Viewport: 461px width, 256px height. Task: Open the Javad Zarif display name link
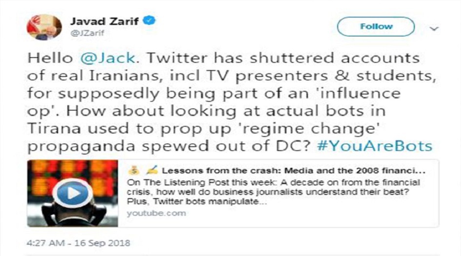[x=107, y=21]
